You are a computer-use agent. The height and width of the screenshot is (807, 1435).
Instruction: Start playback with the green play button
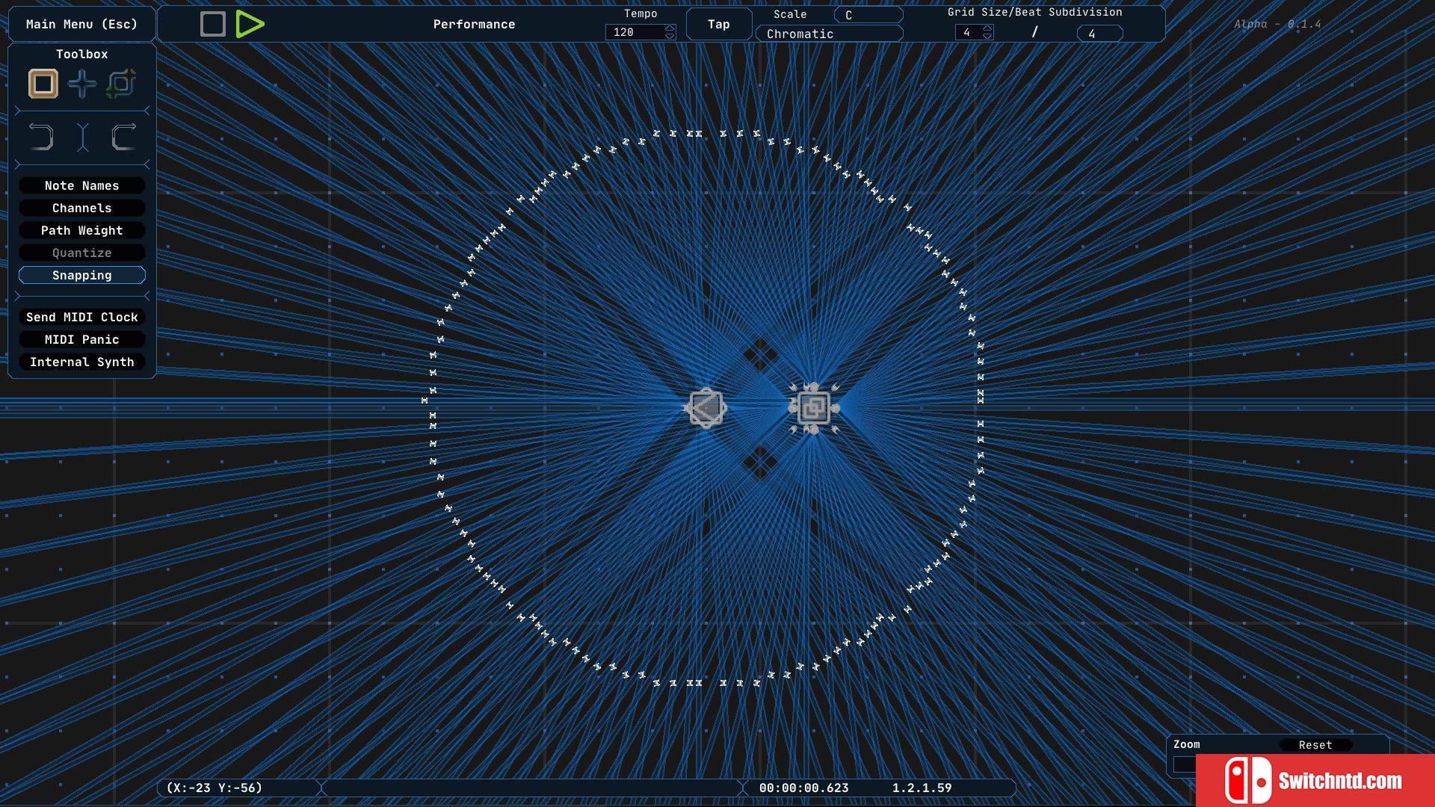(250, 24)
